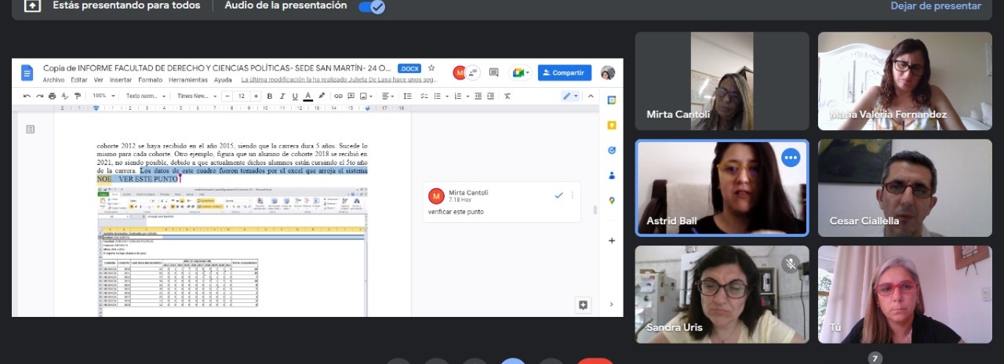This screenshot has height=364, width=1004.
Task: Open Google Maps in the side panel
Action: (611, 200)
